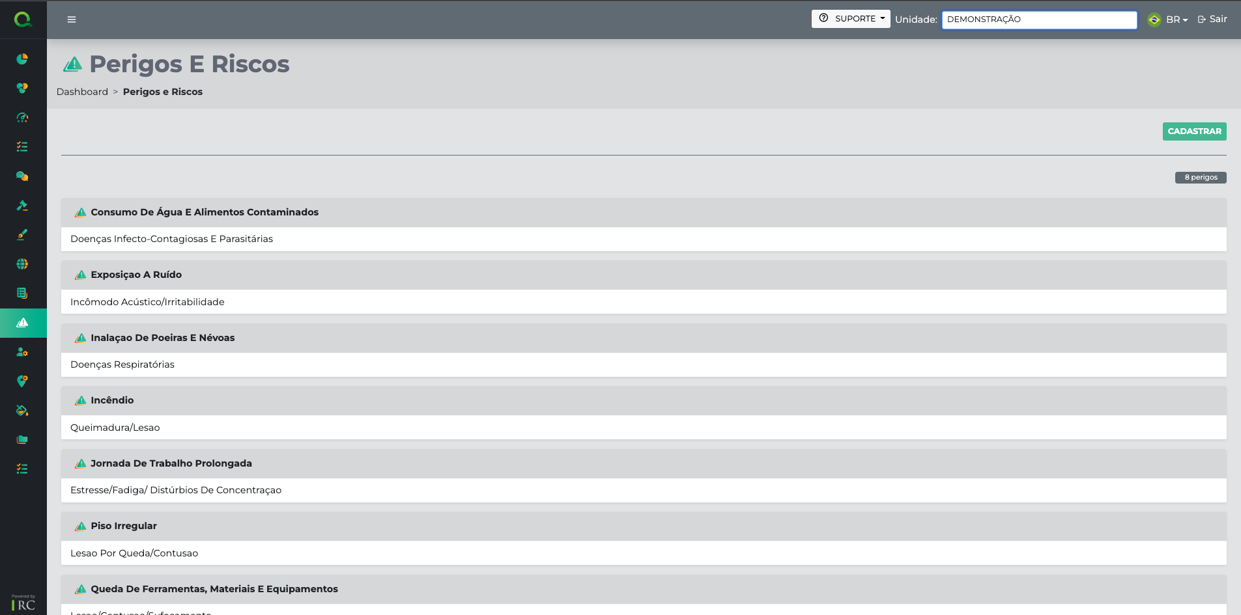Click the CADASTRAR button

(x=1194, y=131)
